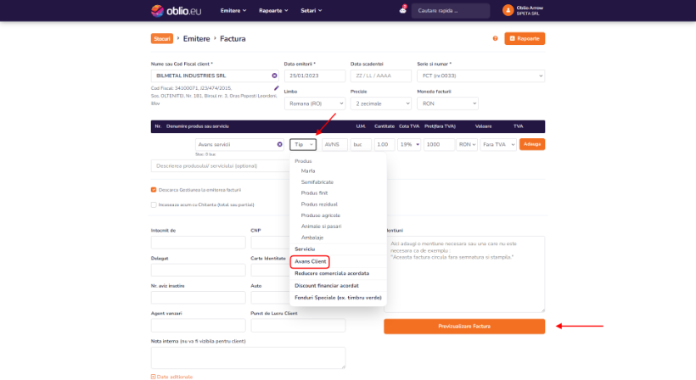This screenshot has height=380, width=696.
Task: Click the Previzualizare Factura button
Action: point(464,326)
